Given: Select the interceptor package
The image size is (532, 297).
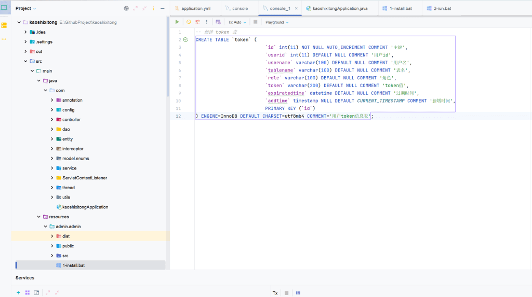Looking at the screenshot, I should (x=73, y=149).
